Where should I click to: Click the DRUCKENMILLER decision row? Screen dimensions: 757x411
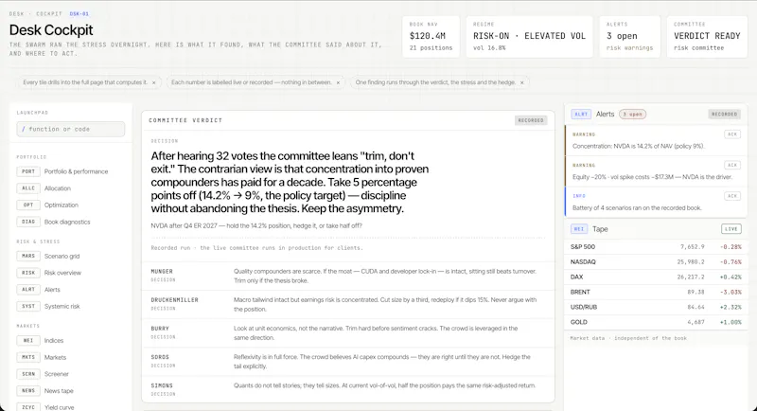(x=347, y=304)
